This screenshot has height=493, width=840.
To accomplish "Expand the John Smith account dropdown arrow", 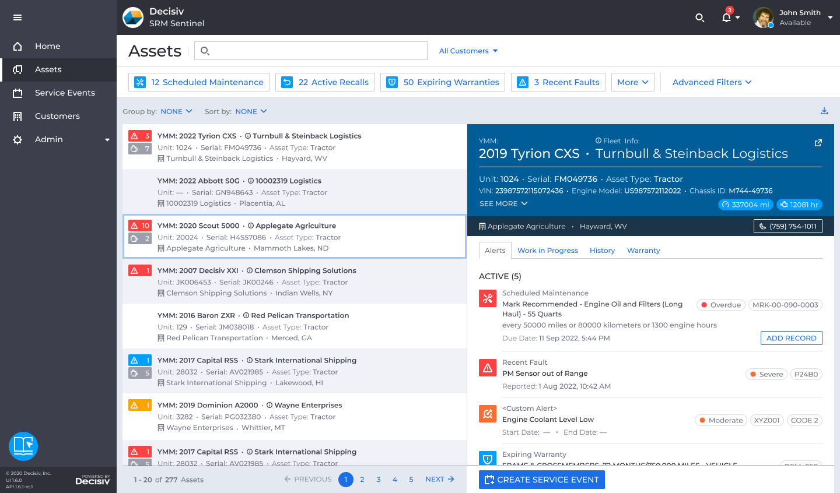I will [830, 17].
